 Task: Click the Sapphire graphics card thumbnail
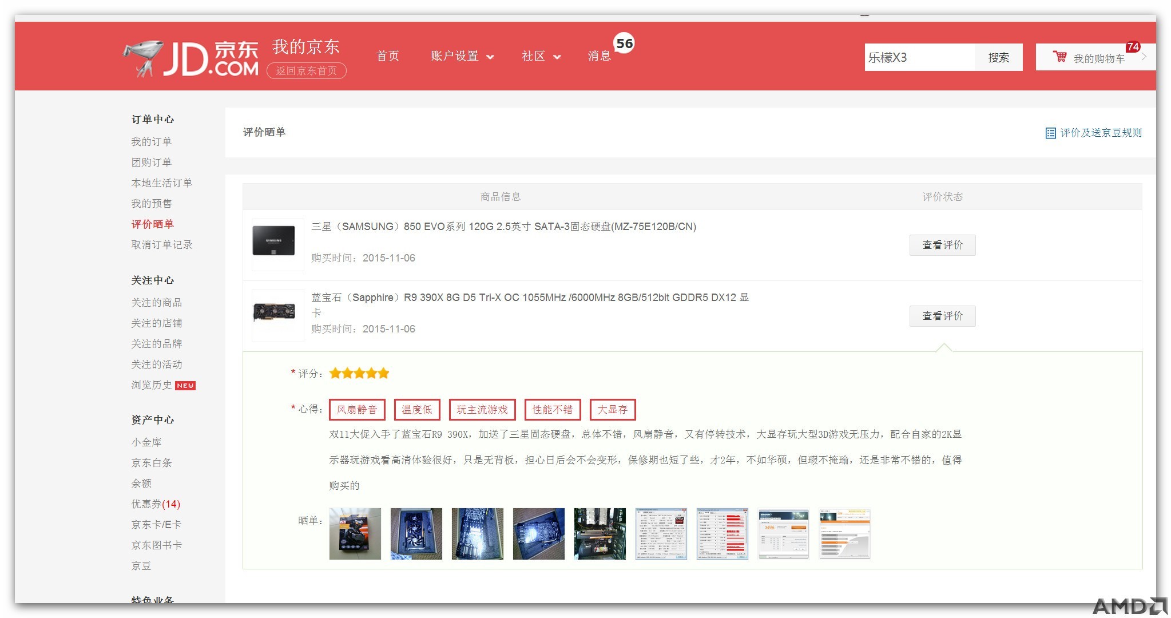pyautogui.click(x=278, y=315)
